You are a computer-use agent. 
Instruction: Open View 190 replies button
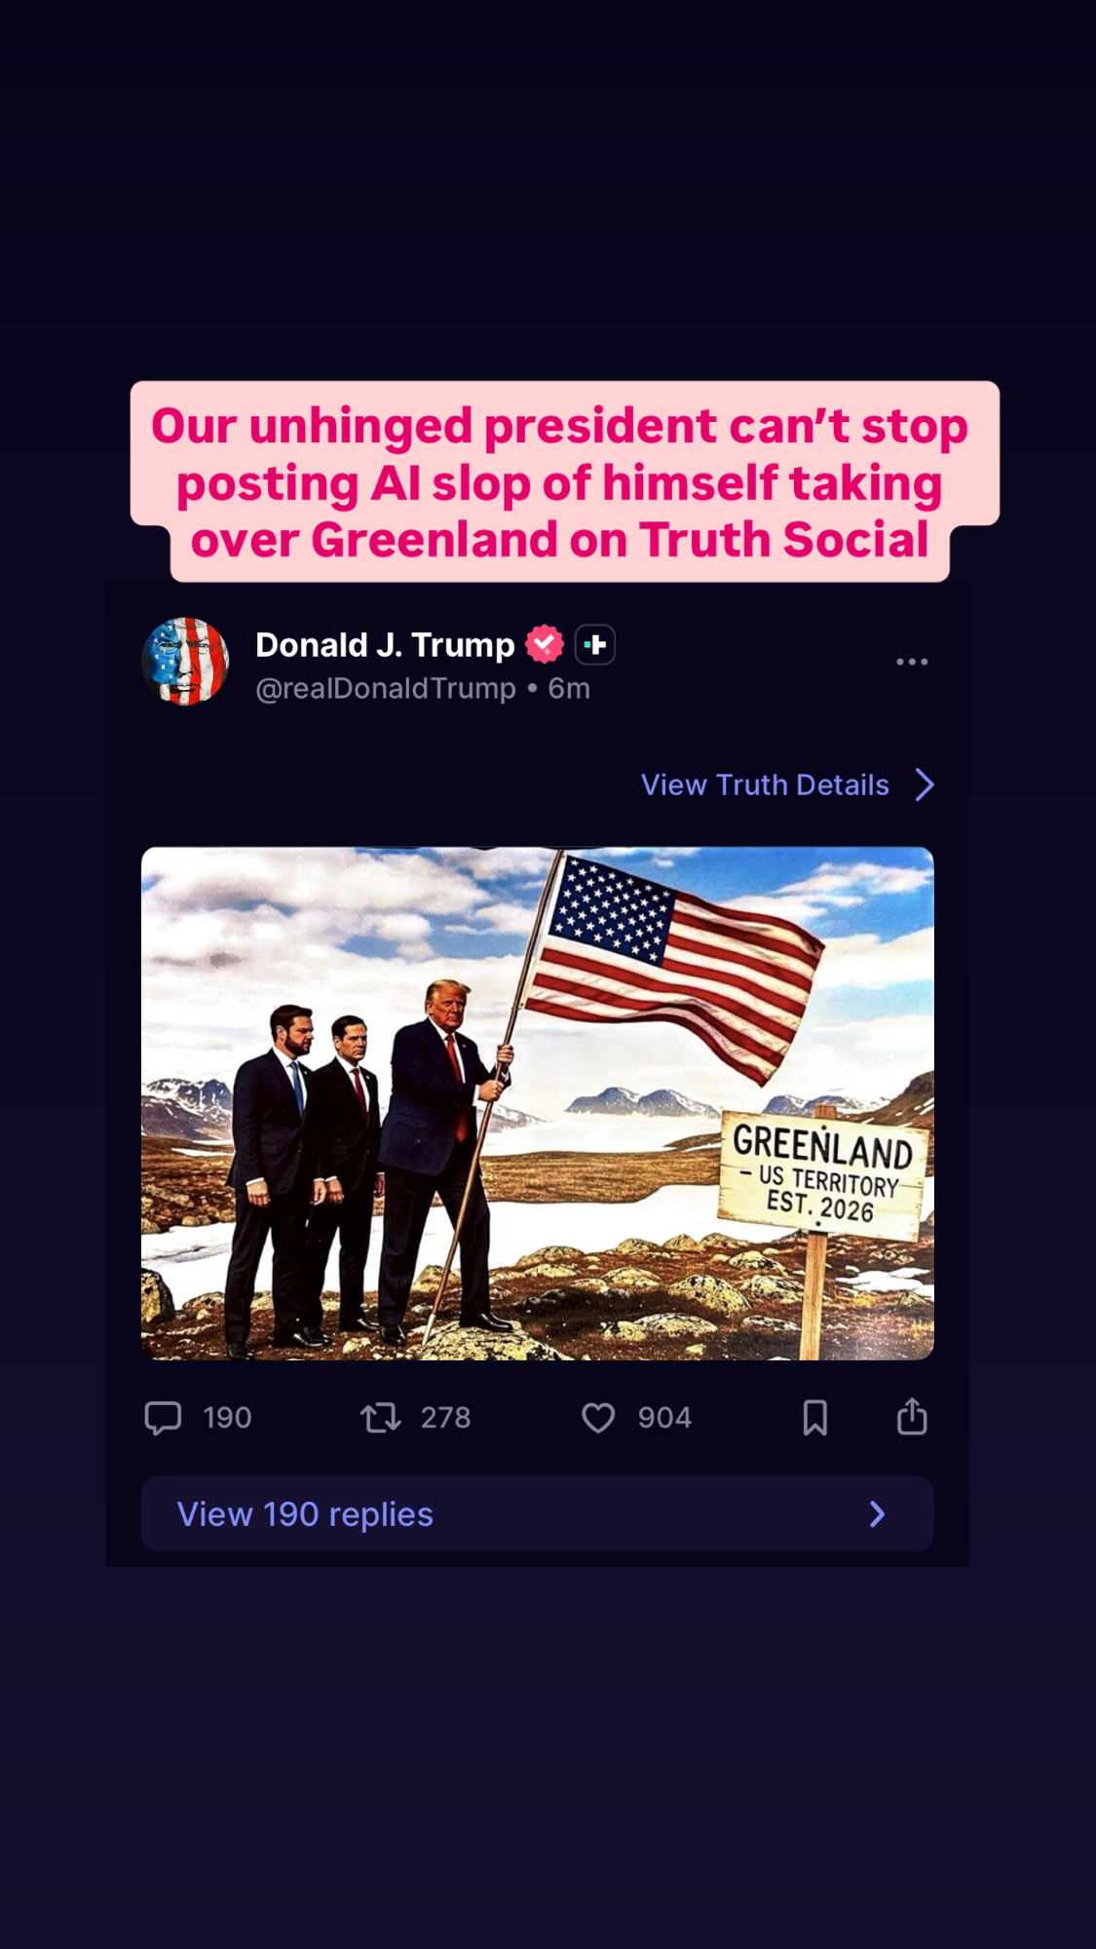pos(538,1513)
